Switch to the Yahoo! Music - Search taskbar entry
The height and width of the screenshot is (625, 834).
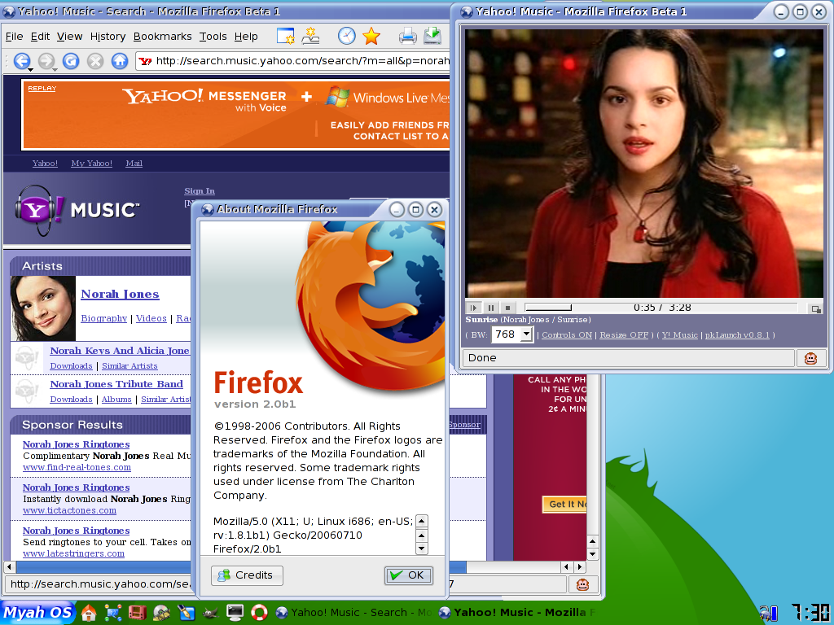pos(353,613)
